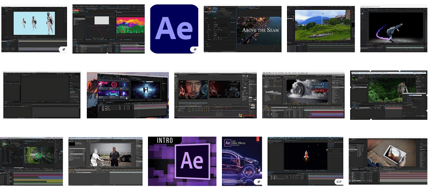432x190 pixels.
Task: Click the tag icon on walking figures thumbnail
Action: [63, 49]
